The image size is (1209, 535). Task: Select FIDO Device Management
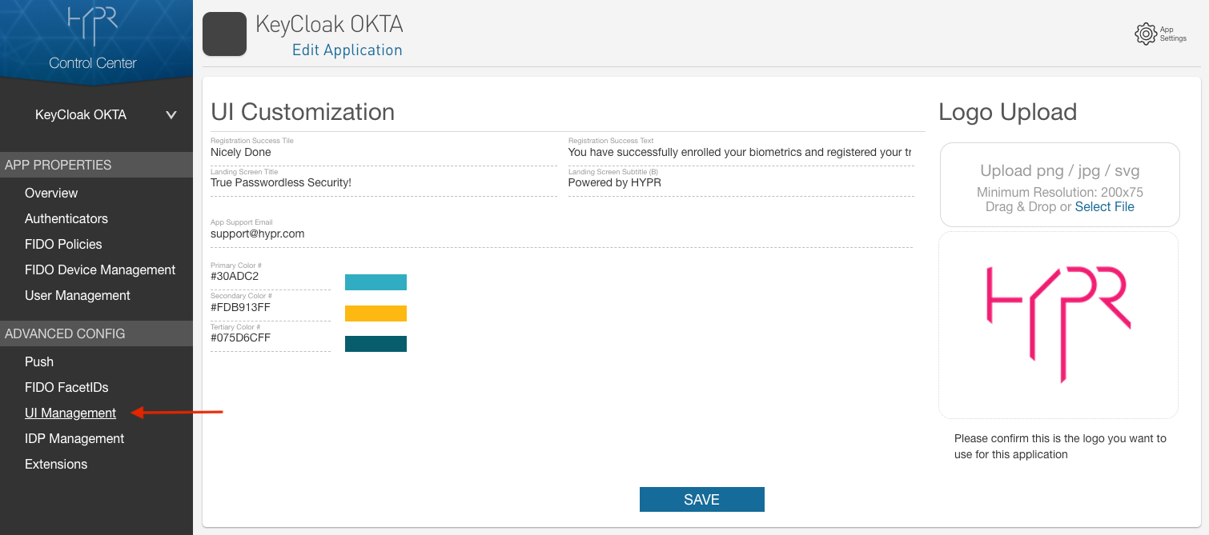click(x=100, y=269)
